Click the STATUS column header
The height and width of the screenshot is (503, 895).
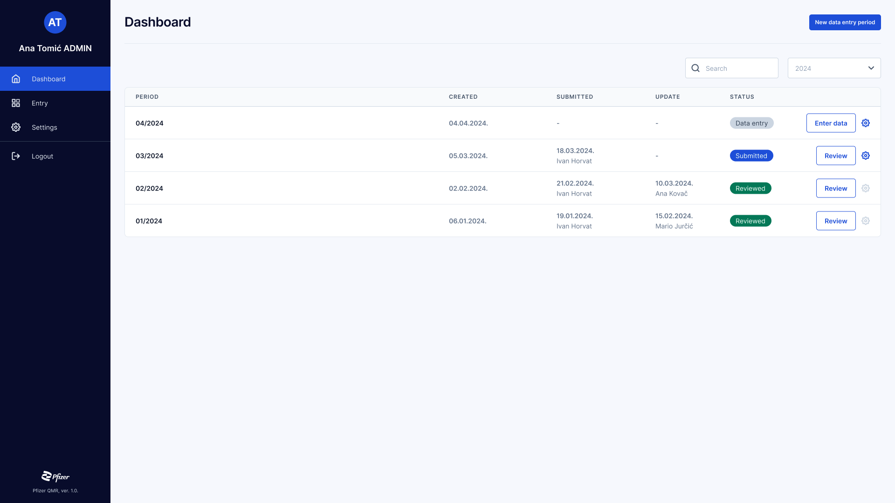coord(742,97)
